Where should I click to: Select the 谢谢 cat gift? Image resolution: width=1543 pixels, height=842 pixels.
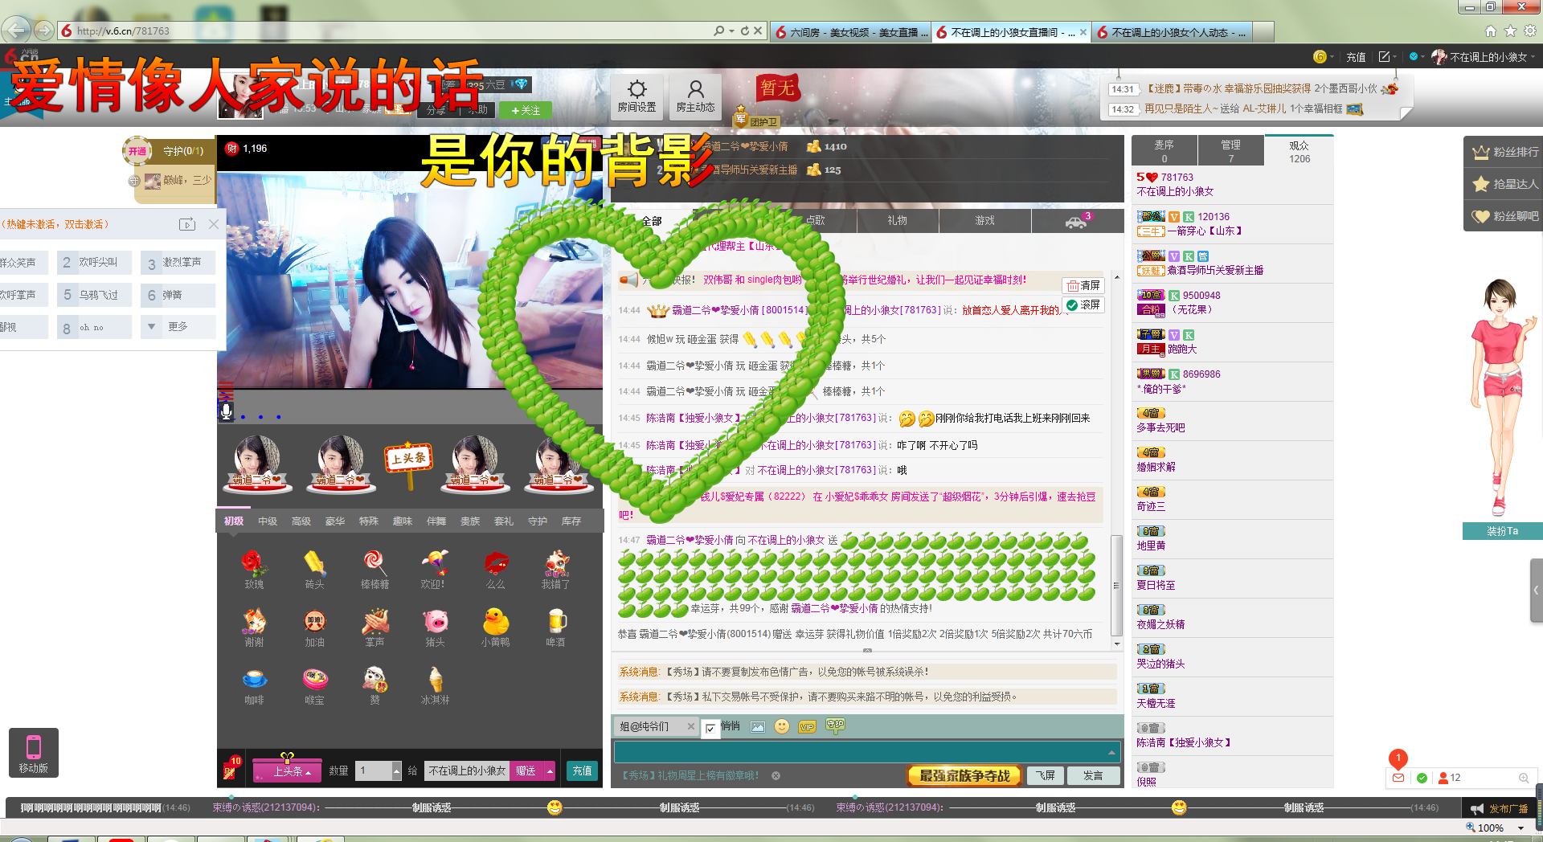(x=254, y=627)
